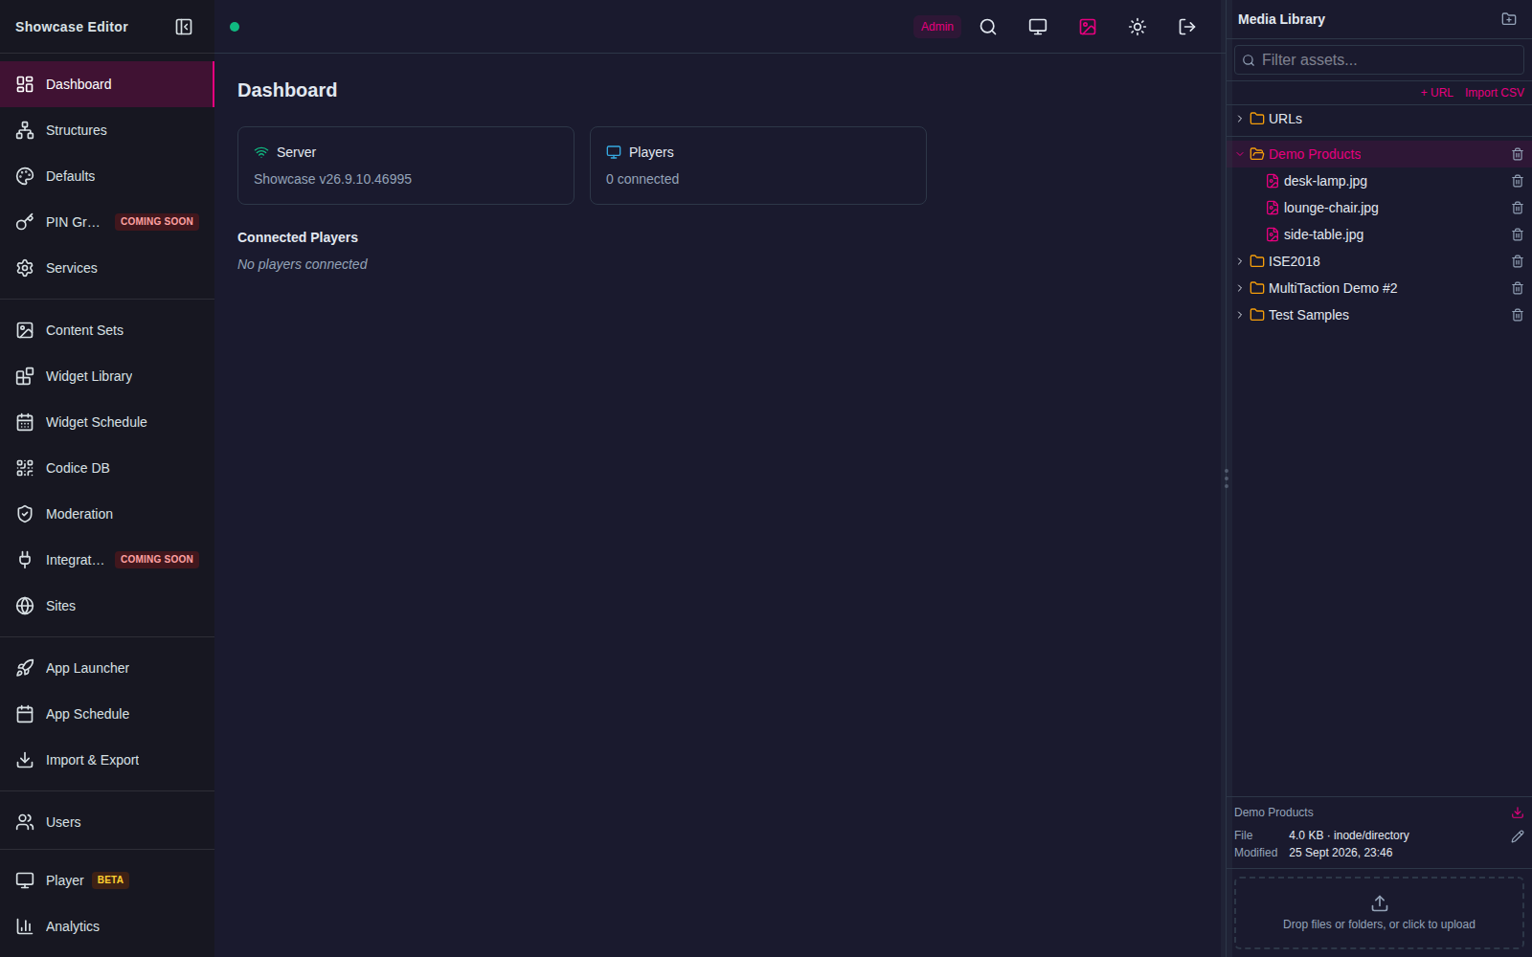The width and height of the screenshot is (1532, 957).
Task: Open Services page
Action: (x=107, y=268)
